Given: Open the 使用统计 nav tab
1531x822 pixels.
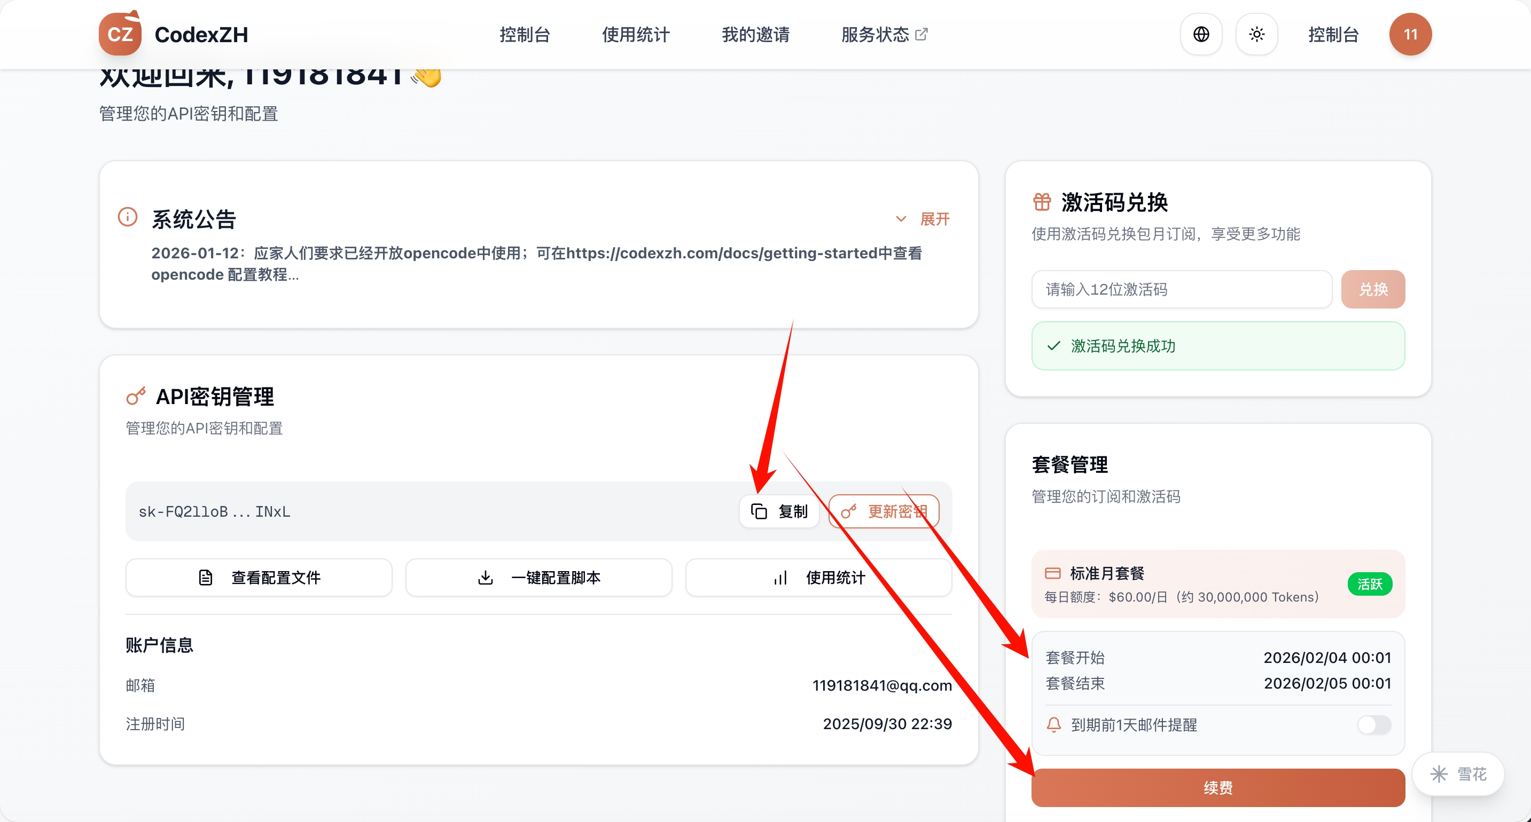Looking at the screenshot, I should tap(635, 35).
